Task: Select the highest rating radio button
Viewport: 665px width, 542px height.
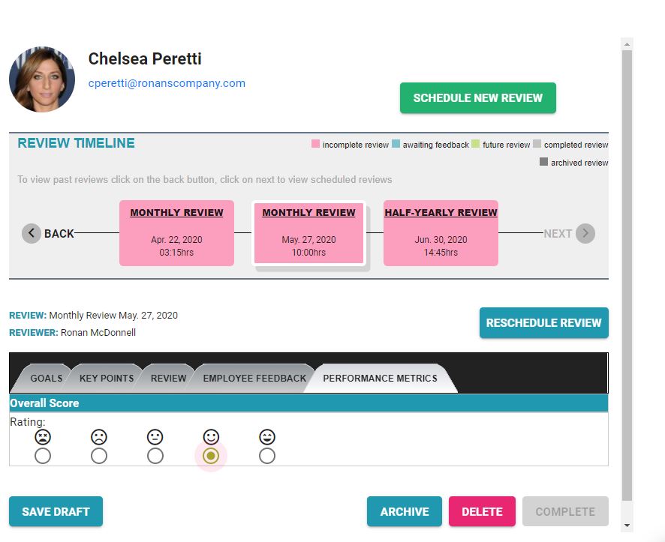Action: [266, 456]
